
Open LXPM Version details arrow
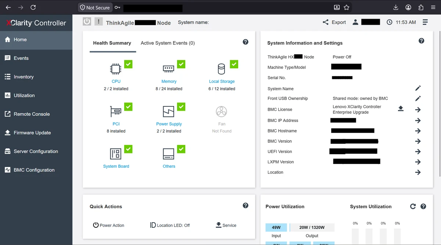[418, 161]
